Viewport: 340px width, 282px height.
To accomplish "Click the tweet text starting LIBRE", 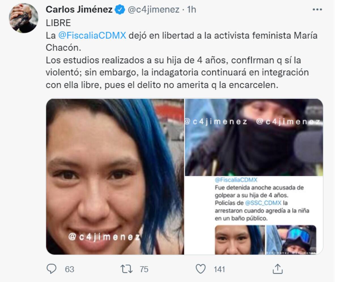I will click(181, 54).
